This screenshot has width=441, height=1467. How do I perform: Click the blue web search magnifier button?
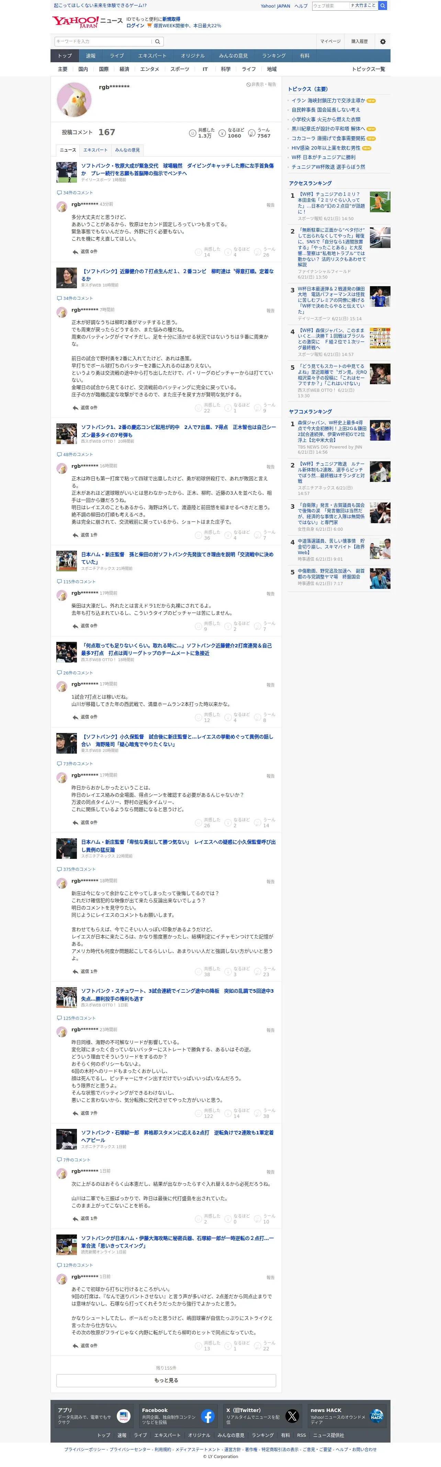[383, 6]
